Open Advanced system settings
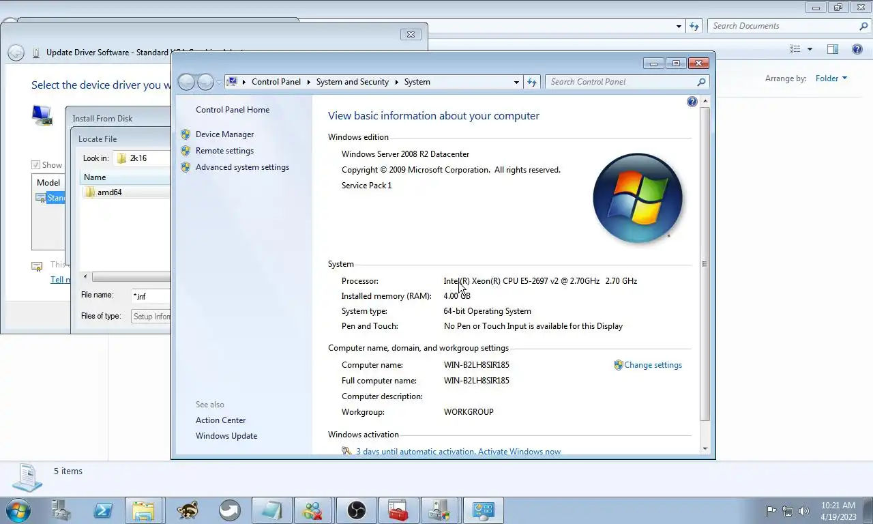Viewport: 873px width, 524px height. 242,167
